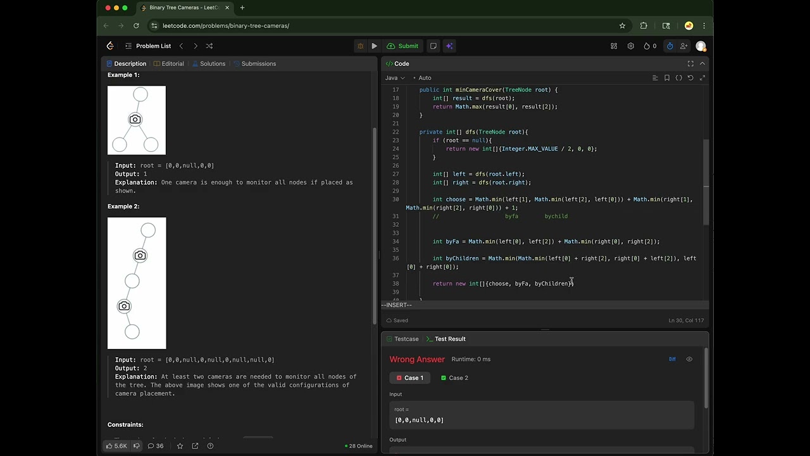This screenshot has height=456, width=810.
Task: Format code with the curly braces icon
Action: pos(679,78)
